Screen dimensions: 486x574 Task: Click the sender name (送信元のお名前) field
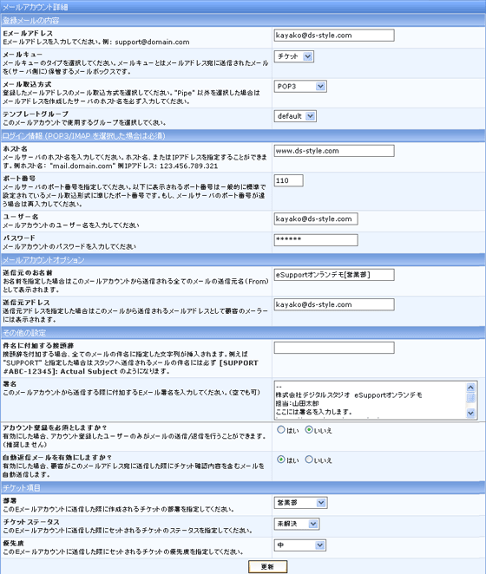coord(334,275)
